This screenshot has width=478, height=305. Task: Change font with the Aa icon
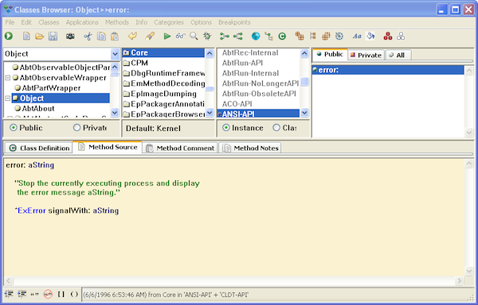coord(357,37)
